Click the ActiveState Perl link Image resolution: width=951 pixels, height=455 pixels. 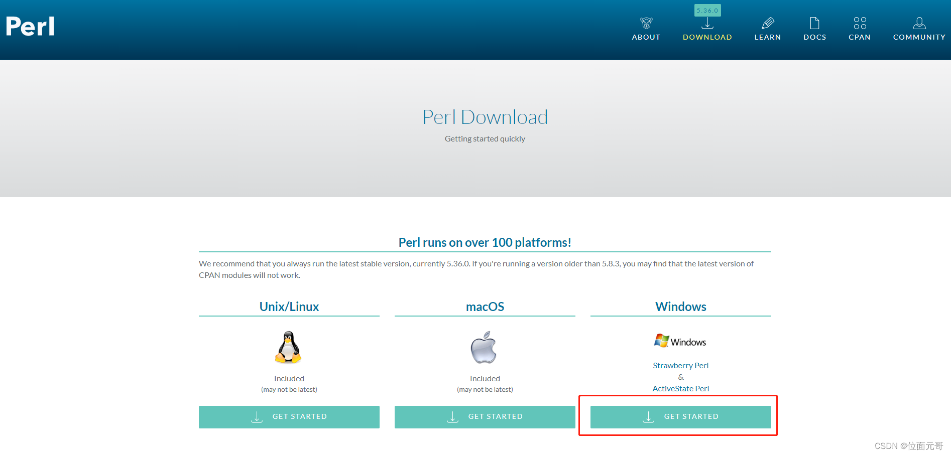[x=680, y=388]
